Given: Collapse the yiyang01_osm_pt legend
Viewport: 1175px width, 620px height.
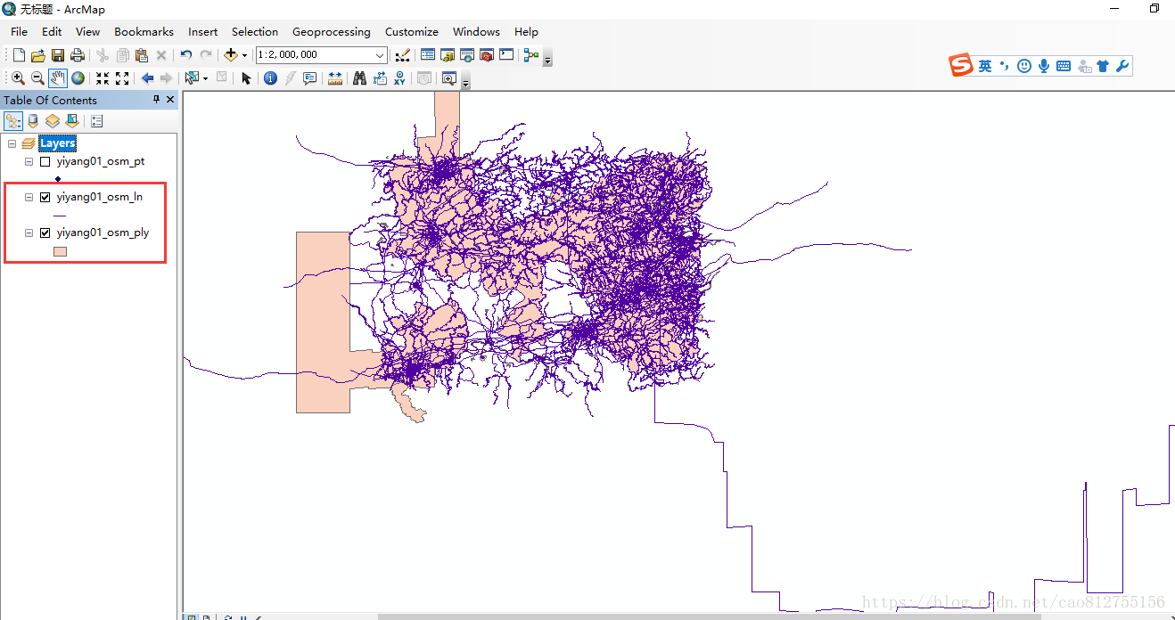Looking at the screenshot, I should point(29,162).
